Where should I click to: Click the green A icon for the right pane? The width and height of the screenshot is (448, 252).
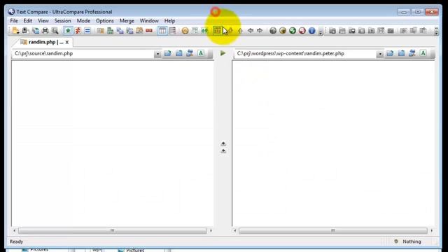pyautogui.click(x=423, y=53)
